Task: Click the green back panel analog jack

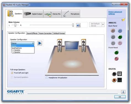Action: click(x=120, y=37)
